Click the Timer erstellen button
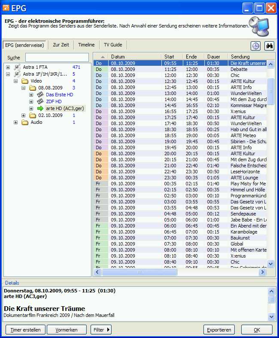Viewport: 279px width, 338px height. click(25, 330)
